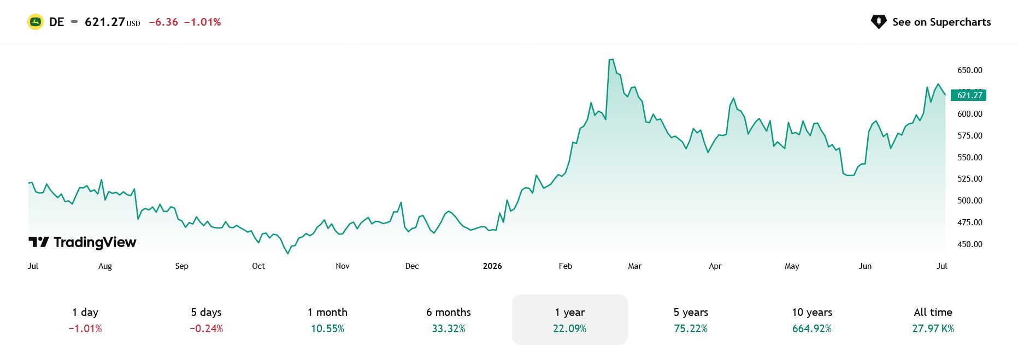Show the 10 years performance

click(812, 320)
